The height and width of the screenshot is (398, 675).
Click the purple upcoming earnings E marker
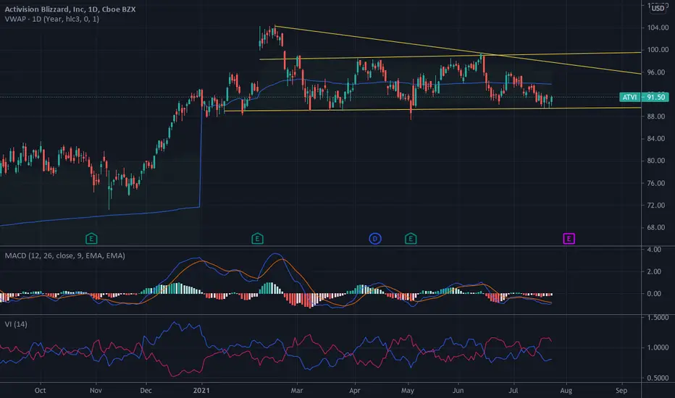pyautogui.click(x=569, y=238)
